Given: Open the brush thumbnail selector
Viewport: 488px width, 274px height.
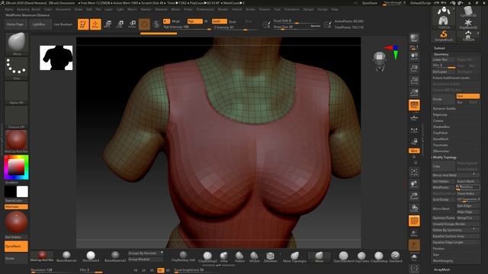Looking at the screenshot, I should [17, 43].
